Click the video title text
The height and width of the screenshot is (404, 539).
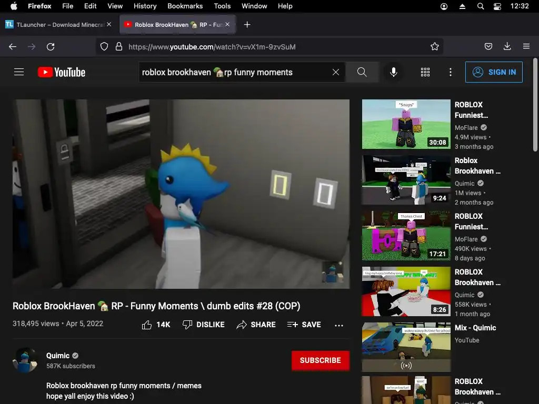point(156,306)
